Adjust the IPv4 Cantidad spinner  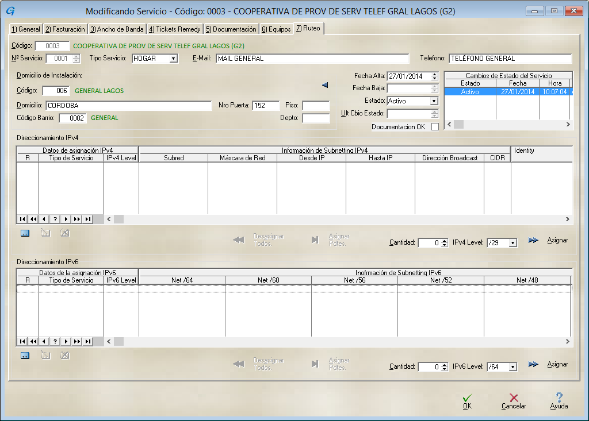[x=445, y=243]
